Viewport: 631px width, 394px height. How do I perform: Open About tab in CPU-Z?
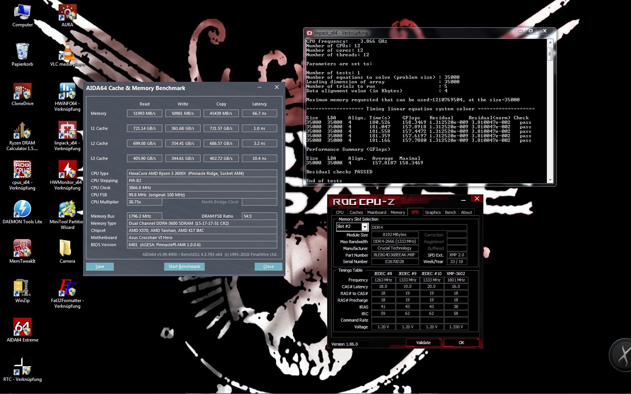[466, 212]
